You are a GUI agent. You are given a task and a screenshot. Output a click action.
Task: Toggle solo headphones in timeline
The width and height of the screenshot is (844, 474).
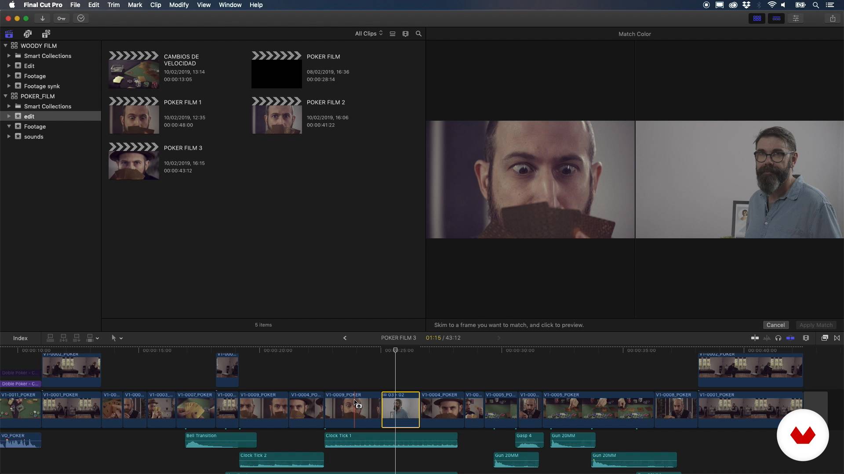click(779, 338)
